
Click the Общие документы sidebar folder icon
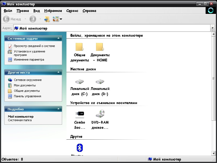click(x=10, y=91)
